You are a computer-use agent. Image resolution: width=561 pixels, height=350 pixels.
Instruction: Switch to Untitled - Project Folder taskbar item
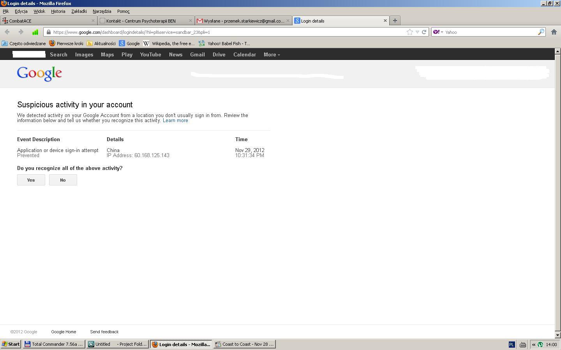point(117,344)
